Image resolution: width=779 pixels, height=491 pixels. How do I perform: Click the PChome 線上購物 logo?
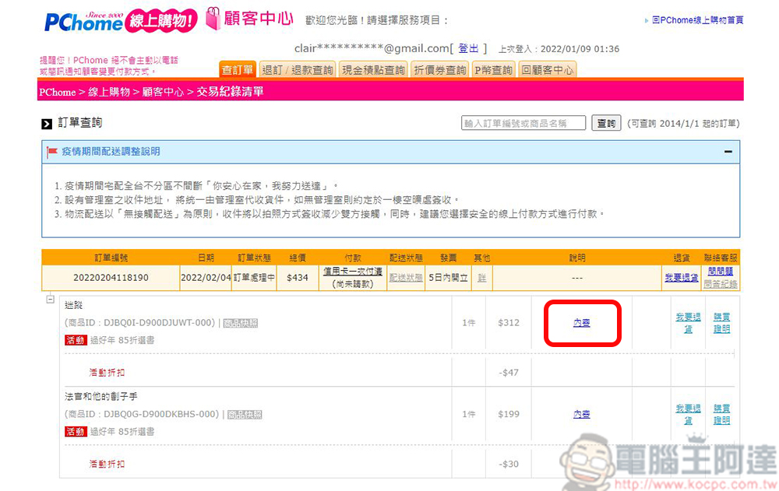120,20
